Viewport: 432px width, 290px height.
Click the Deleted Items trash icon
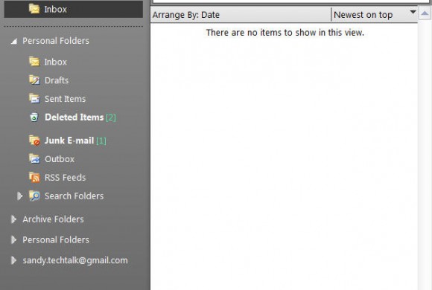pos(34,117)
